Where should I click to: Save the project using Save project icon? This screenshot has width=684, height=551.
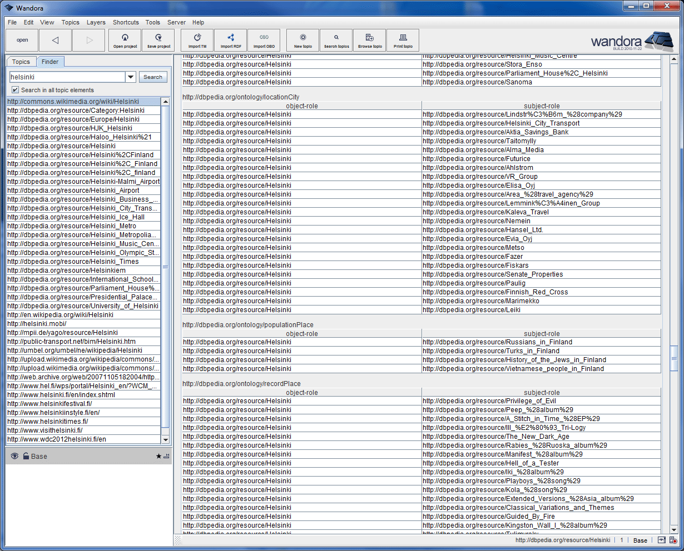158,40
